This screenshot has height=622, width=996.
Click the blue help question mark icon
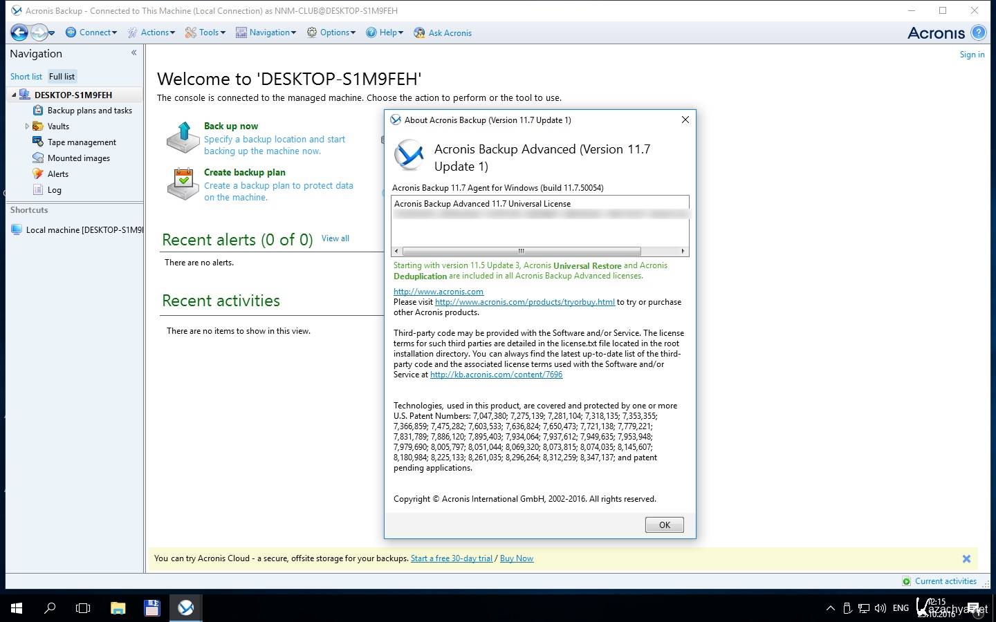point(978,32)
